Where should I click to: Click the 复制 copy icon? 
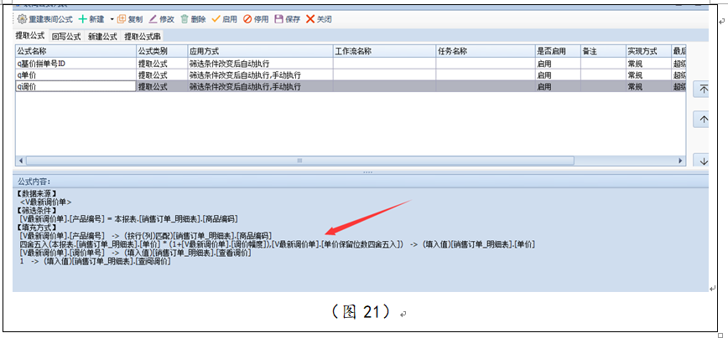pos(122,18)
